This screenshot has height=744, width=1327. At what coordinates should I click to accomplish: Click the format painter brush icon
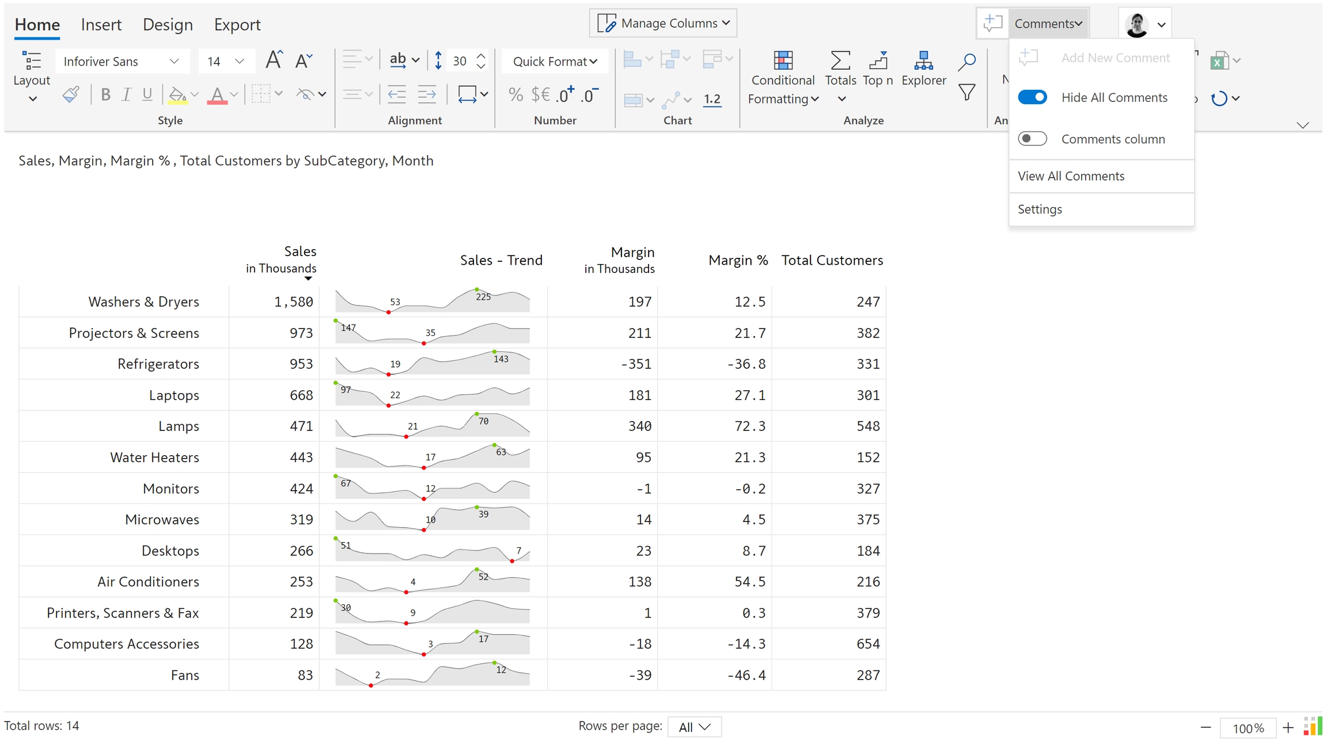click(71, 95)
